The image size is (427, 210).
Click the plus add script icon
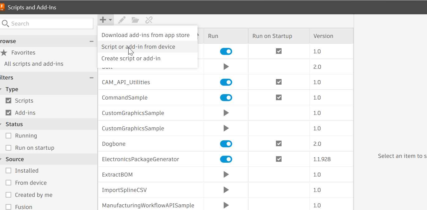(103, 20)
